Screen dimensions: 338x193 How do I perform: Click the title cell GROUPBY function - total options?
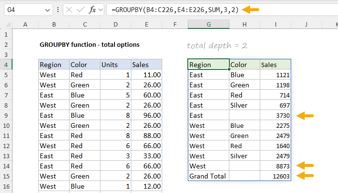point(89,44)
